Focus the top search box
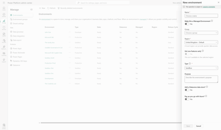The height and width of the screenshot is (130, 221). pos(103,3)
